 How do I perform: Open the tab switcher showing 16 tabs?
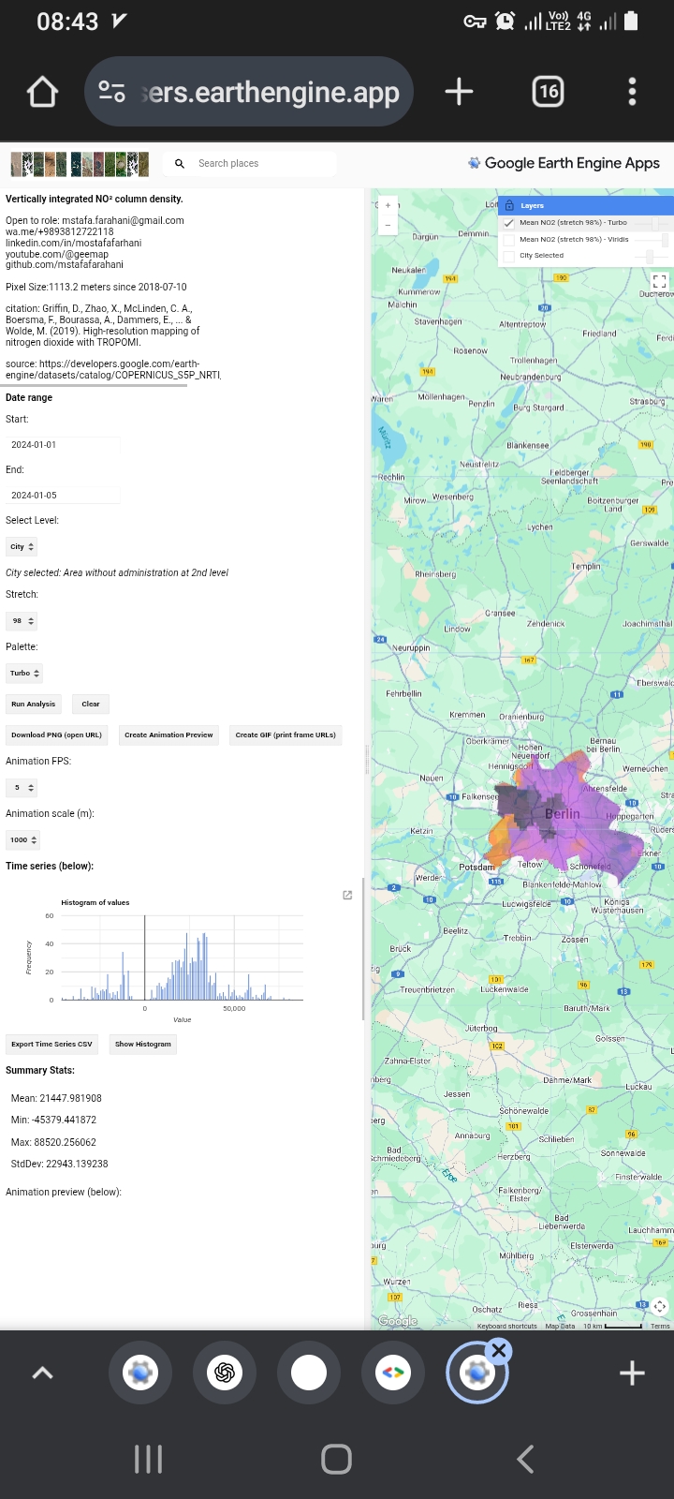pos(548,92)
